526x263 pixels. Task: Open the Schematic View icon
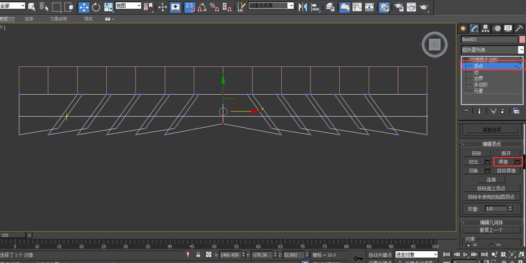tap(369, 7)
